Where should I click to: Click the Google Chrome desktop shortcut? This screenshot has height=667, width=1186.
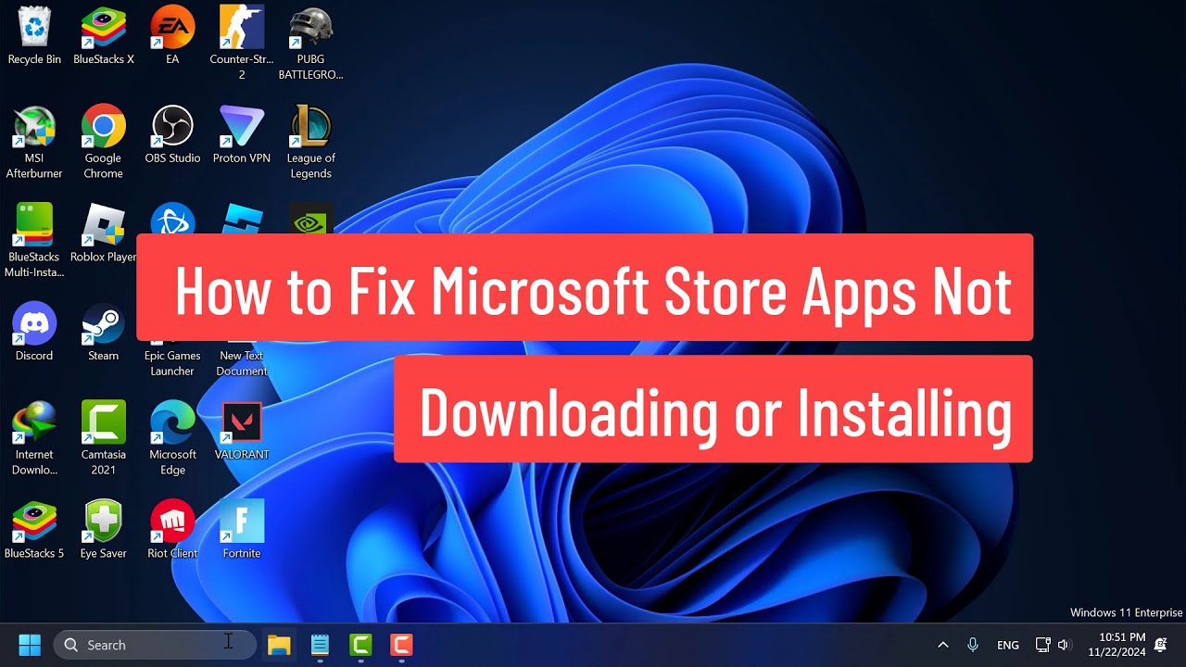[x=104, y=142]
